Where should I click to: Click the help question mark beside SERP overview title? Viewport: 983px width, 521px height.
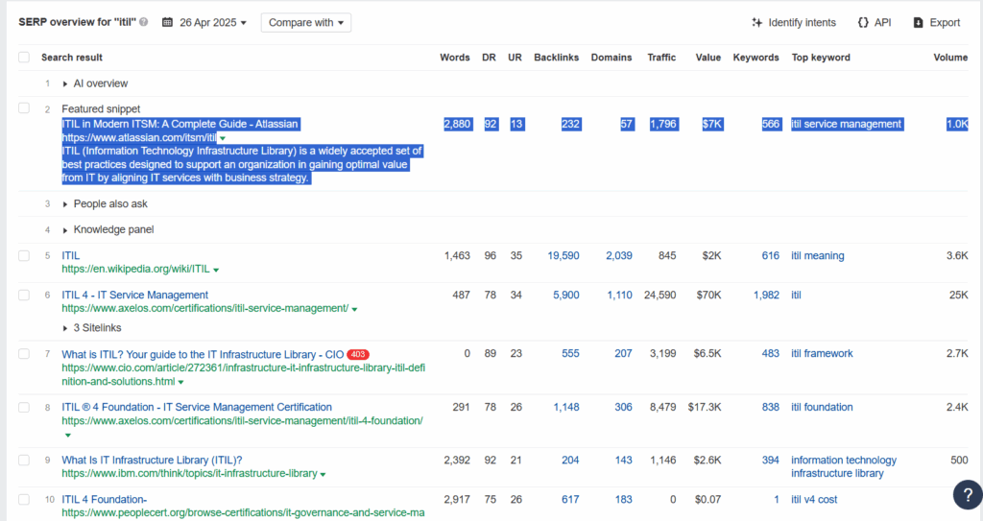[144, 22]
